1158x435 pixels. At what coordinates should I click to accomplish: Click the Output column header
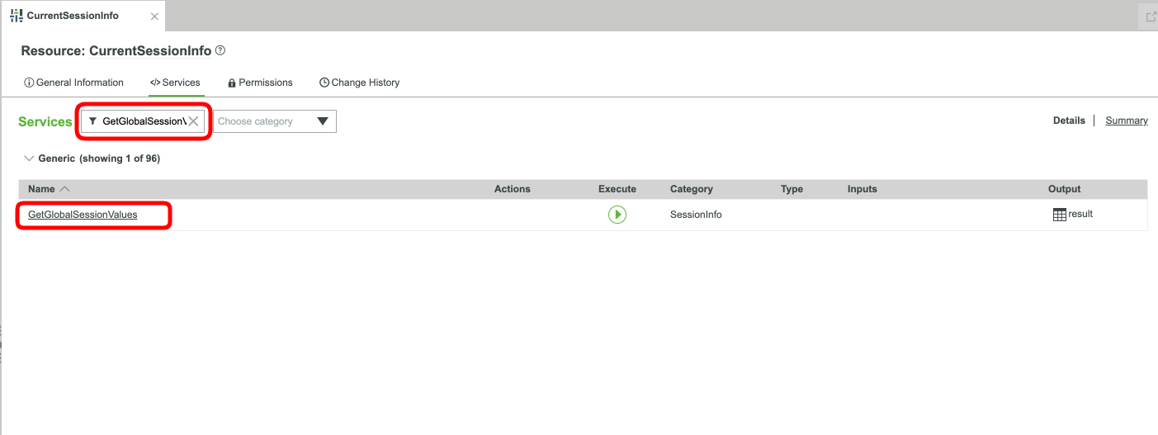coord(1064,189)
